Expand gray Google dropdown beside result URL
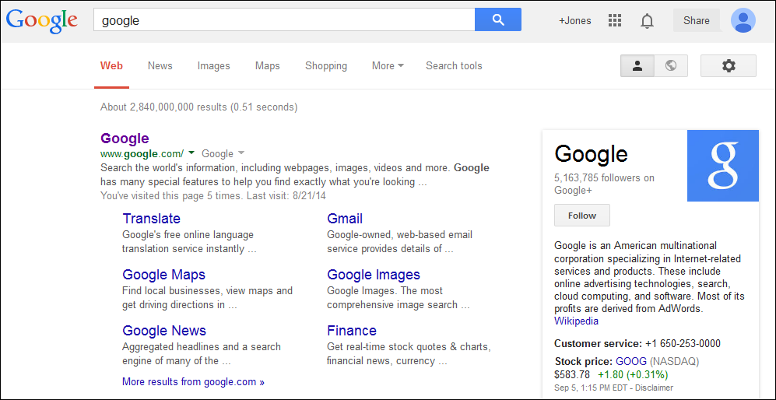 241,153
